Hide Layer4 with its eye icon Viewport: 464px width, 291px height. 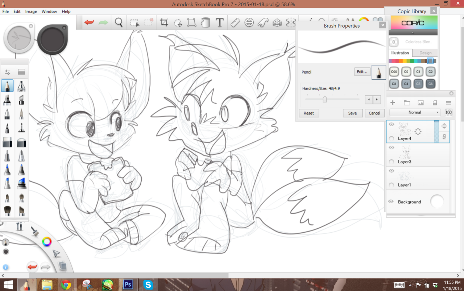pos(391,124)
